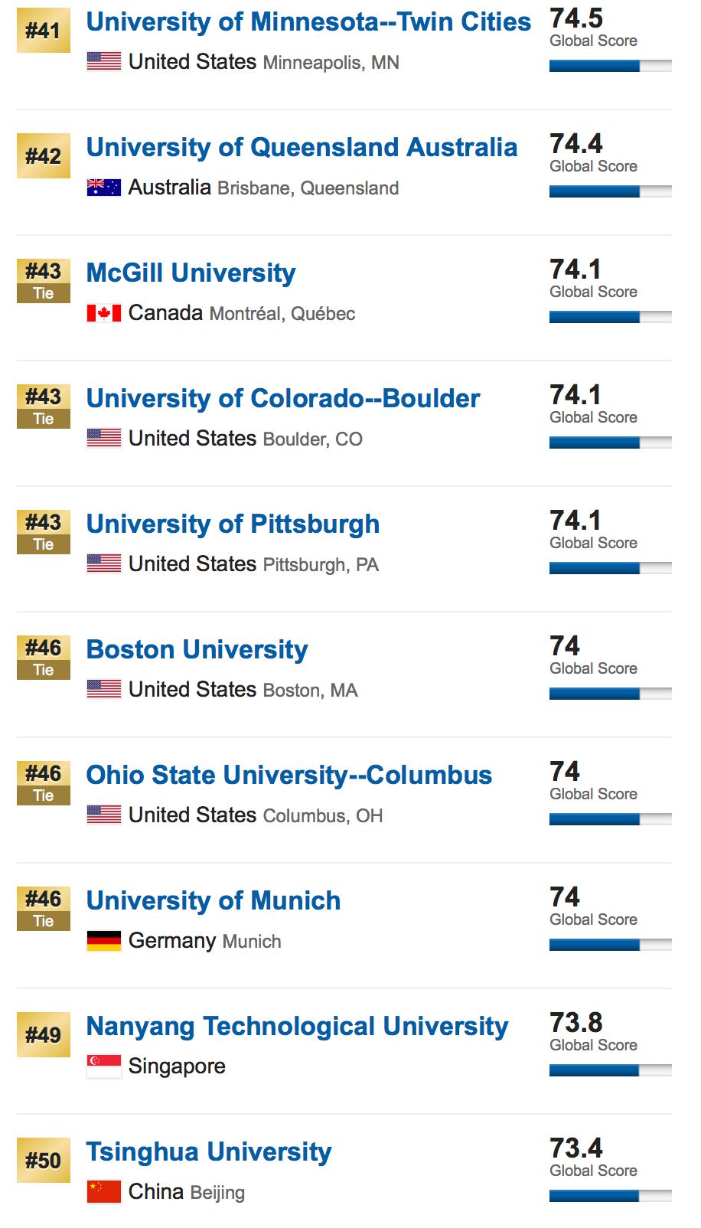Screen dimensions: 701x1228
Task: Open Nanyang Technological University link
Action: [297, 1027]
